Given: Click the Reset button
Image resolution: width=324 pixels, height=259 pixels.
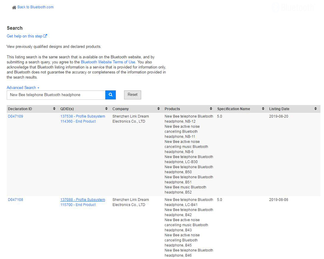Looking at the screenshot, I should [133, 95].
